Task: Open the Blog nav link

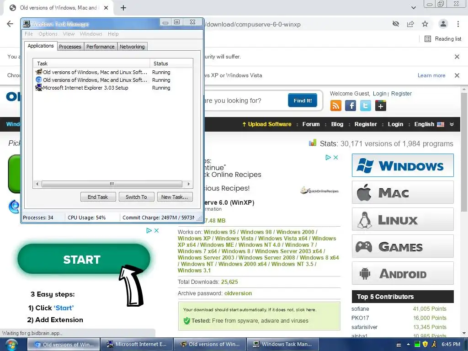Action: click(x=337, y=124)
